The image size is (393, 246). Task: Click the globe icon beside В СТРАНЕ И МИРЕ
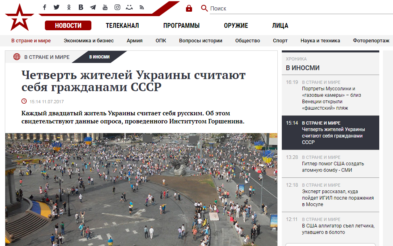point(17,57)
